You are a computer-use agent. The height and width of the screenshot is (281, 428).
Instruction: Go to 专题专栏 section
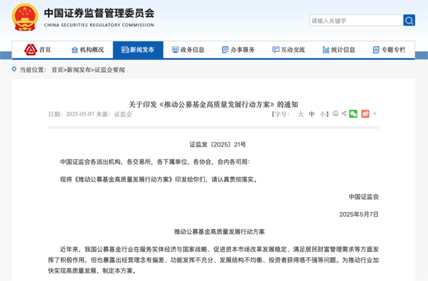pyautogui.click(x=389, y=49)
